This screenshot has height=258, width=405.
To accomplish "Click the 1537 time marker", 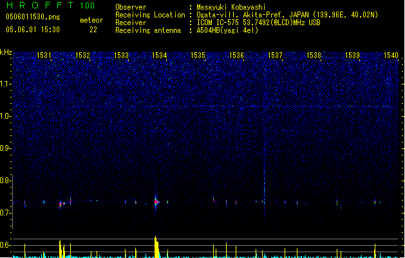I will 275,55.
